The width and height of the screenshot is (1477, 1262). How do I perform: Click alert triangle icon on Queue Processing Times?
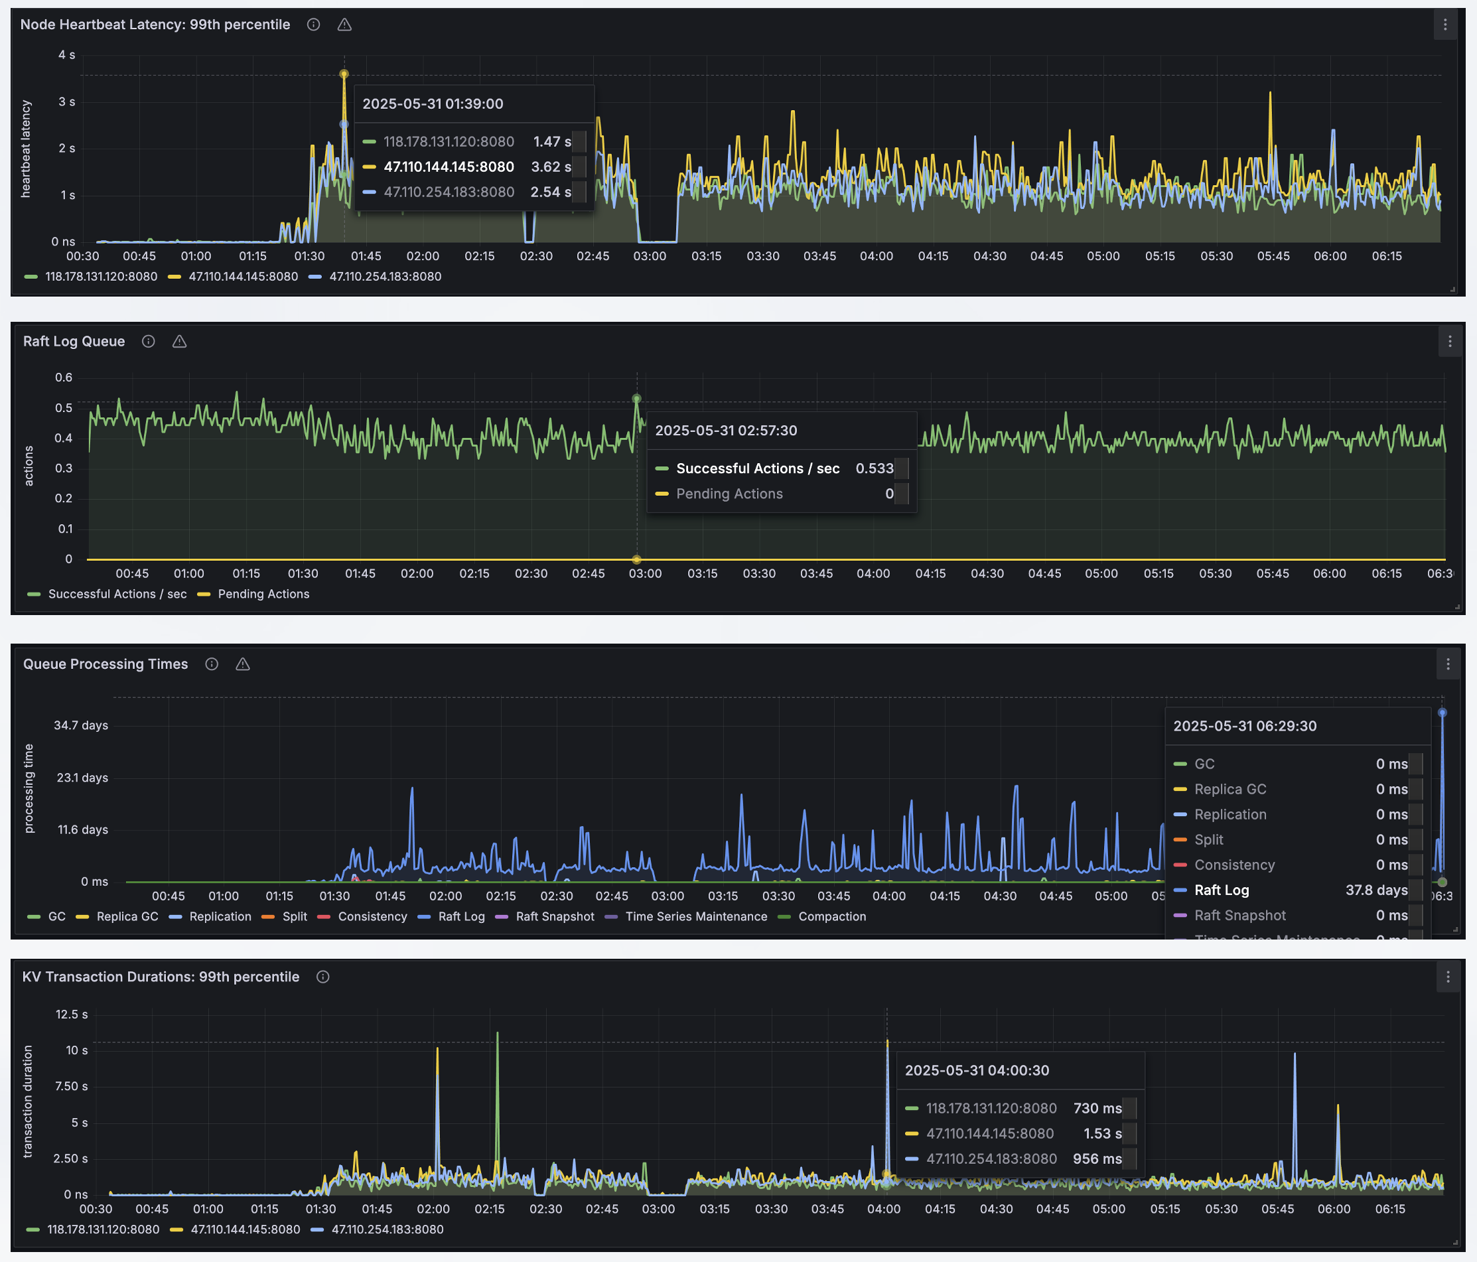[243, 664]
